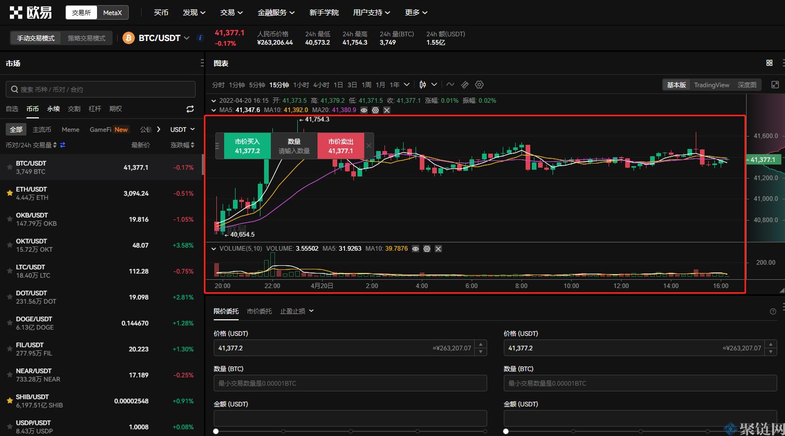Viewport: 785px width, 436px height.
Task: Switch to 策略交易模式
Action: pyautogui.click(x=86, y=38)
